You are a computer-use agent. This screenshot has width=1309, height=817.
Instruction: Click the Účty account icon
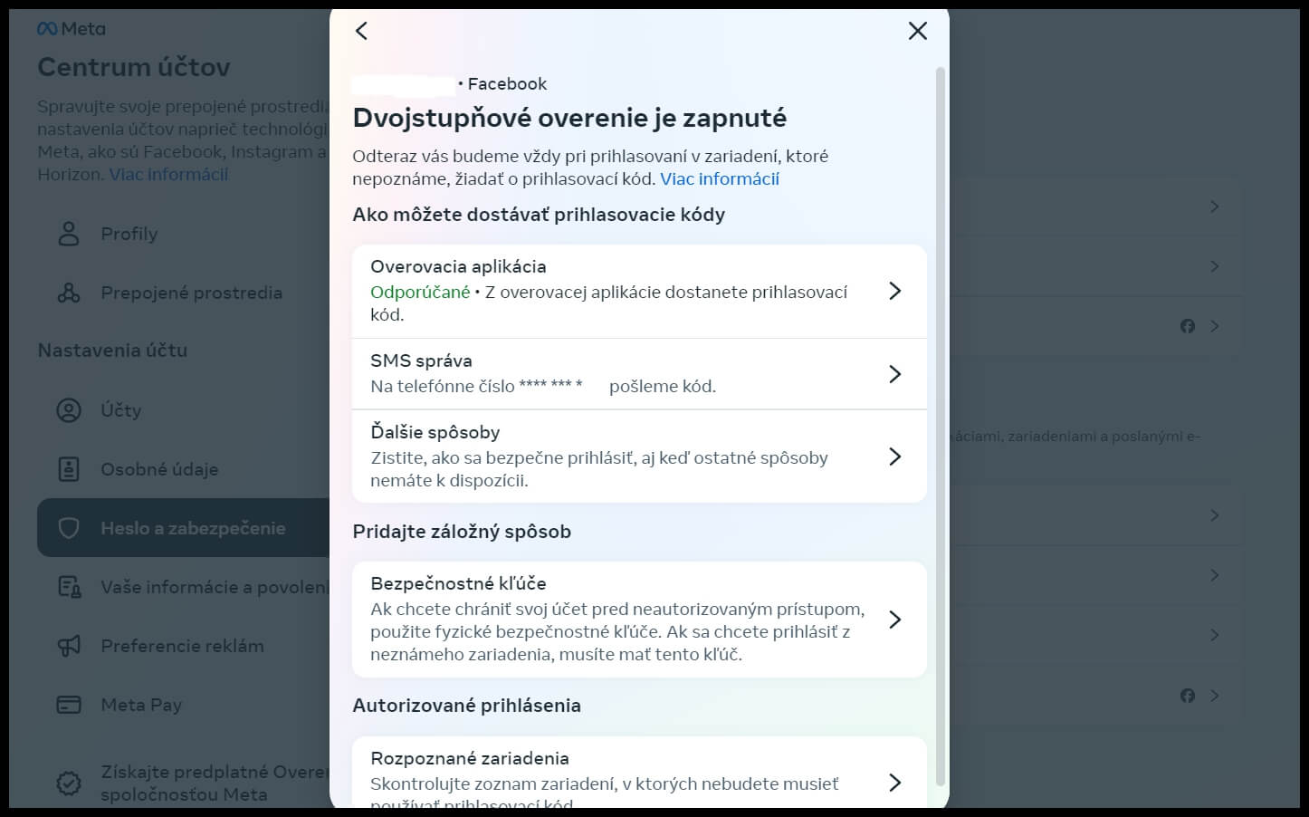click(x=69, y=410)
